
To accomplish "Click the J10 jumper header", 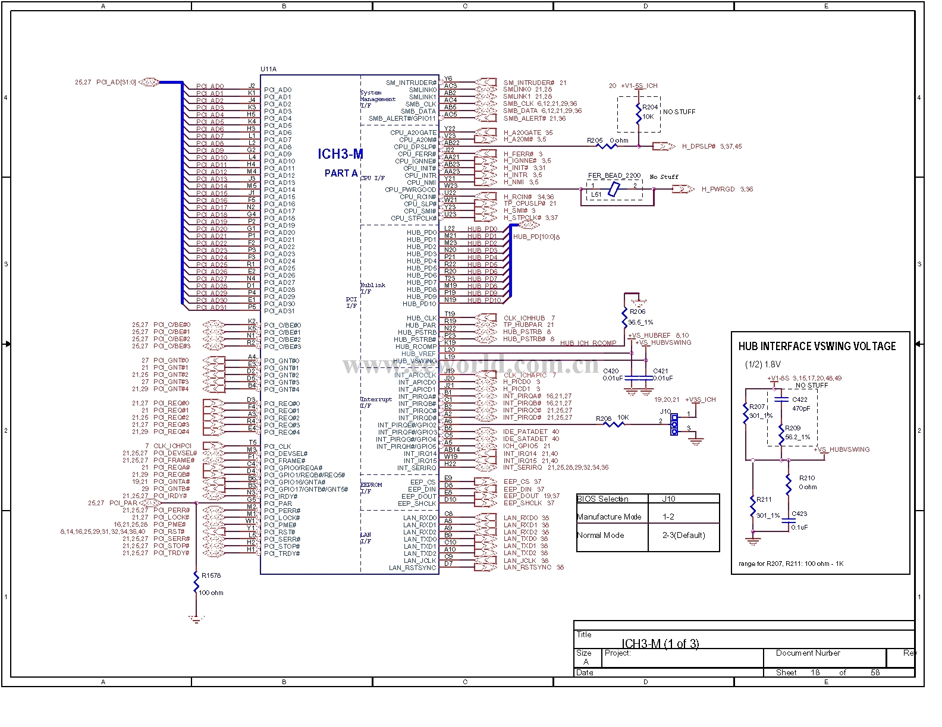I will pos(674,424).
